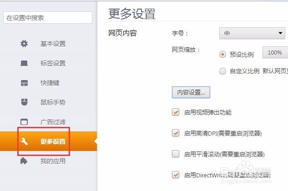Image resolution: width=288 pixels, height=191 pixels.
Task: Switch to the 广告过滤 section
Action: click(53, 122)
